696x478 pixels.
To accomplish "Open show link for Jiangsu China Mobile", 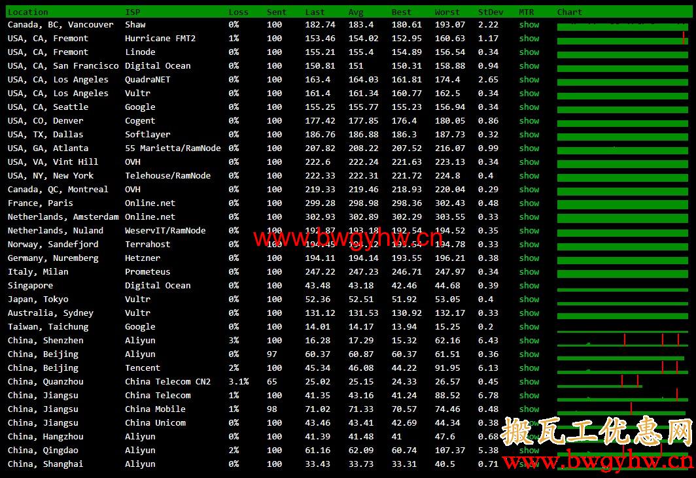I will coord(529,409).
